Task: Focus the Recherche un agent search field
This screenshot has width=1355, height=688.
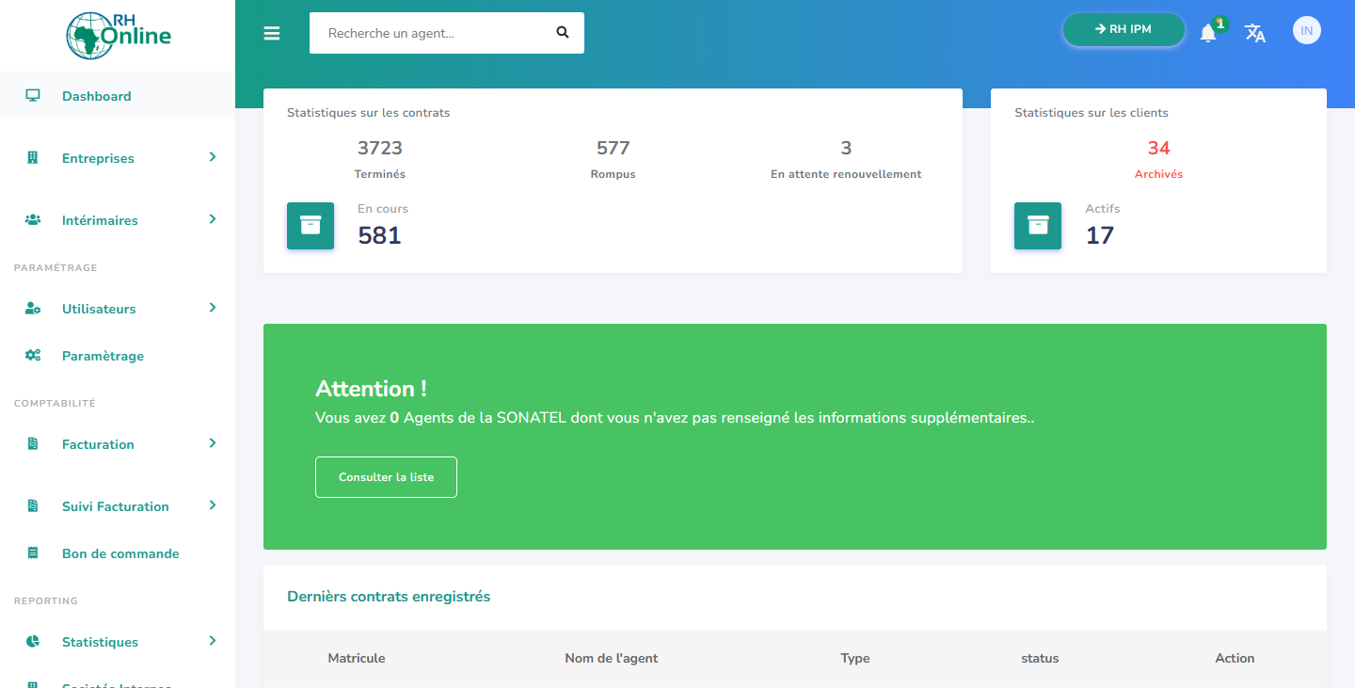Action: tap(433, 33)
